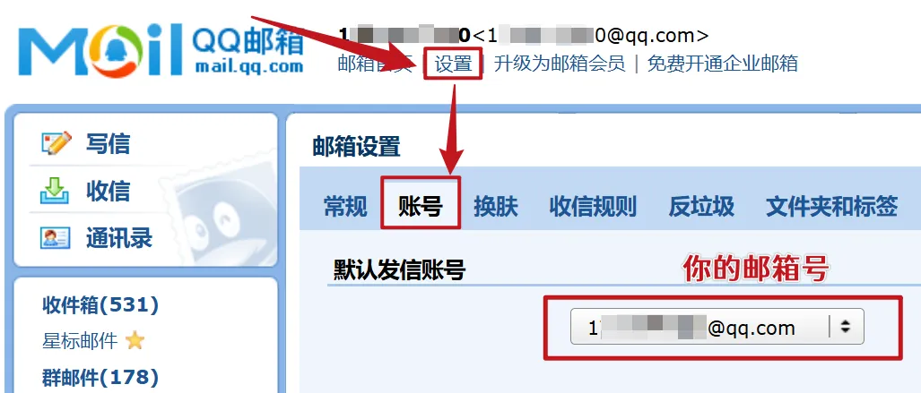The image size is (921, 393).
Task: Open the 写信 compose link
Action: tap(109, 144)
